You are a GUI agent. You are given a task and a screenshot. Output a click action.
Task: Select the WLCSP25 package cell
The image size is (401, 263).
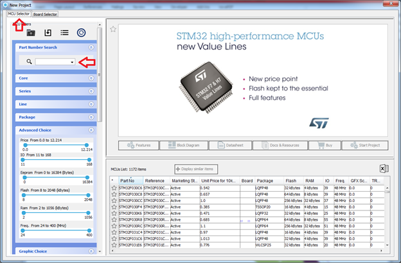pos(269,245)
